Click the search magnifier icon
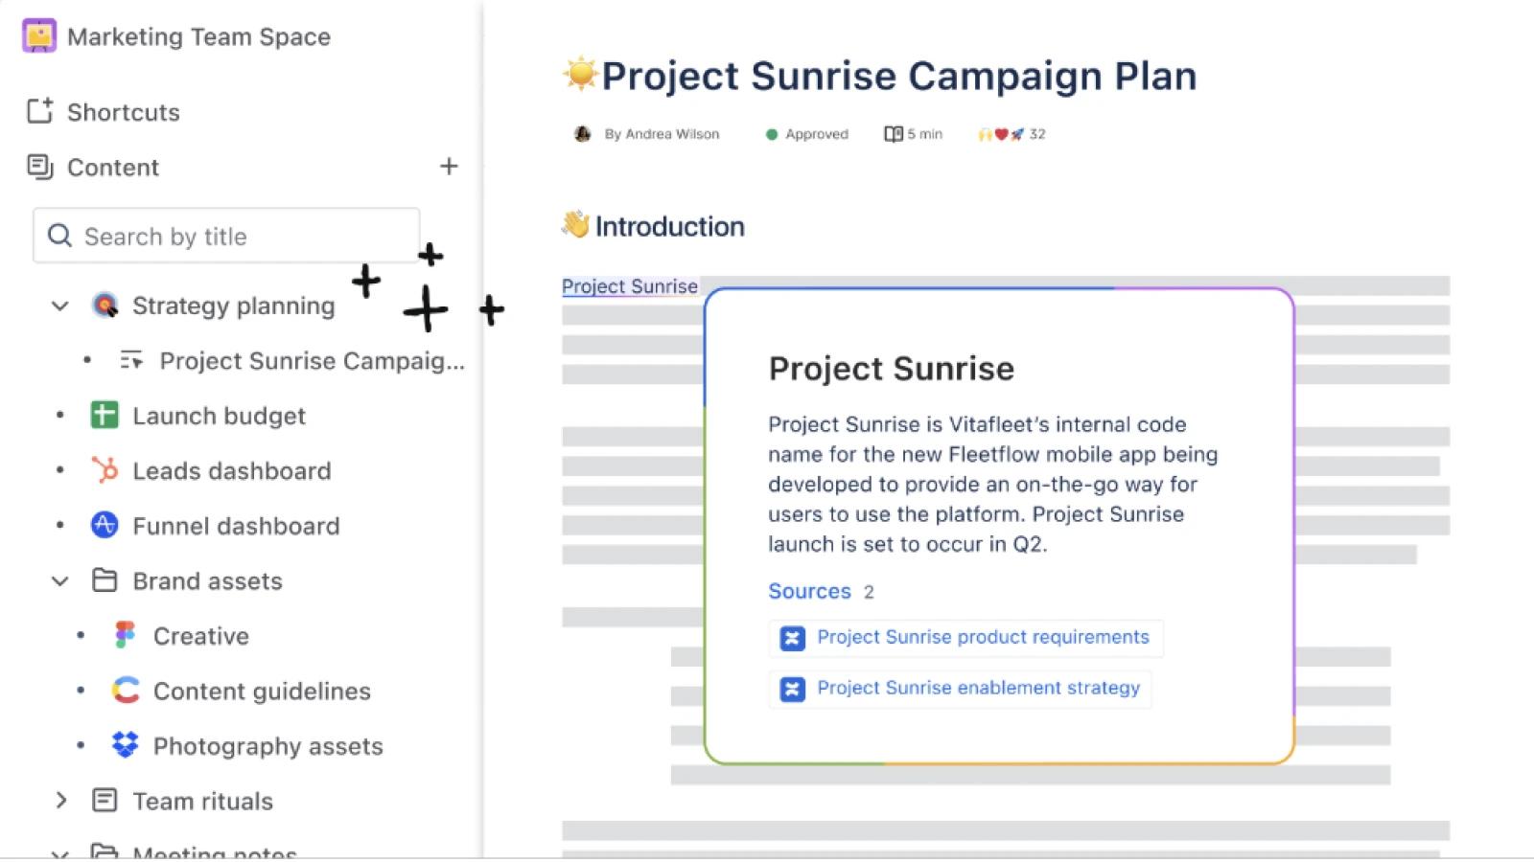1534x862 pixels. 59,236
